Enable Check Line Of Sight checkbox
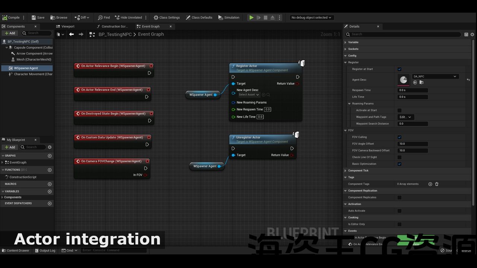Viewport: 477px width, 268px height. pos(399,157)
